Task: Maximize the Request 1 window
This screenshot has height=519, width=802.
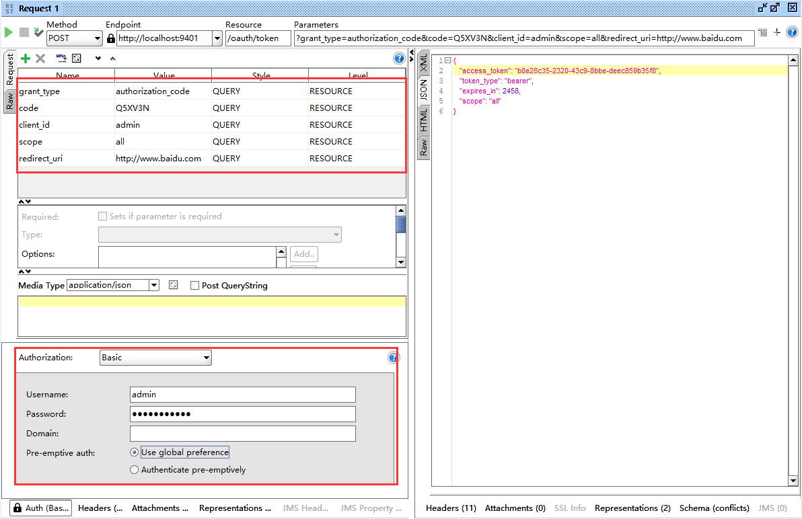Action: (x=775, y=7)
